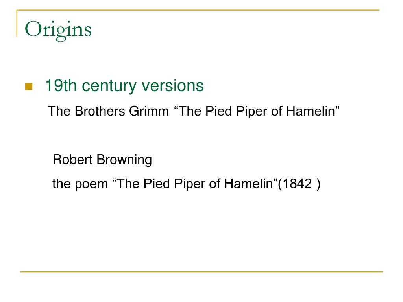Viewport: 403px width, 302px height.
Task: Click "Hamelin" in the poem line
Action: point(249,184)
